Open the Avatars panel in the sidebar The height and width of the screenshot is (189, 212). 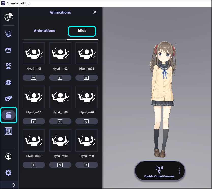pos(8,33)
